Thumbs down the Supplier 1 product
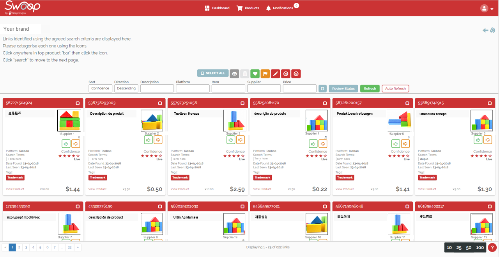 pos(76,143)
